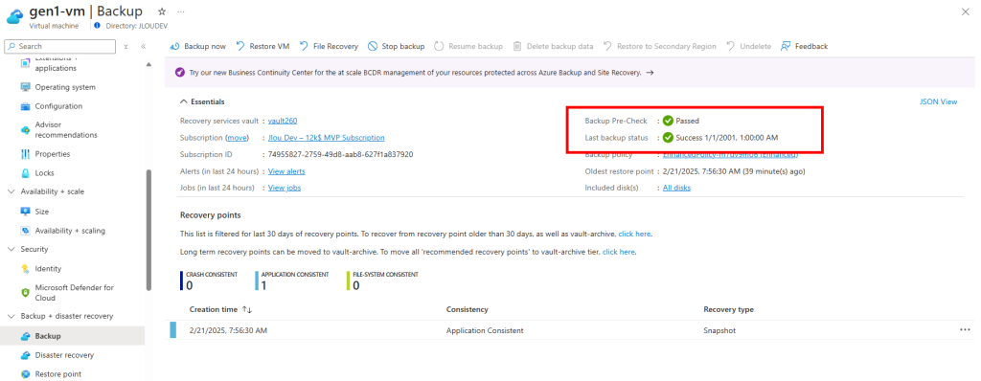Open the All disks link

click(x=677, y=188)
